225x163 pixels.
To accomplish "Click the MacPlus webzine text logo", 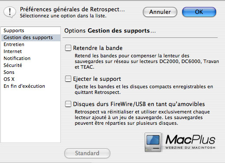I will pos(190,142).
